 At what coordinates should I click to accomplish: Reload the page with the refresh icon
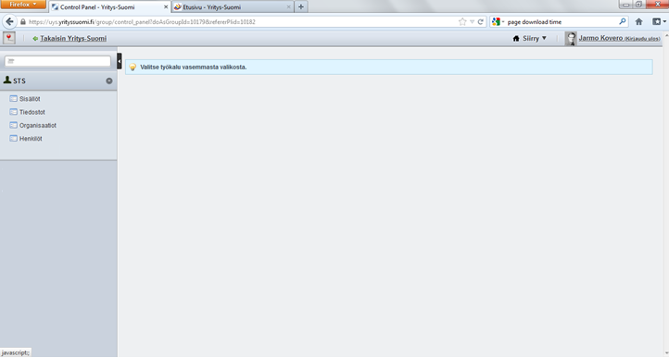click(480, 21)
